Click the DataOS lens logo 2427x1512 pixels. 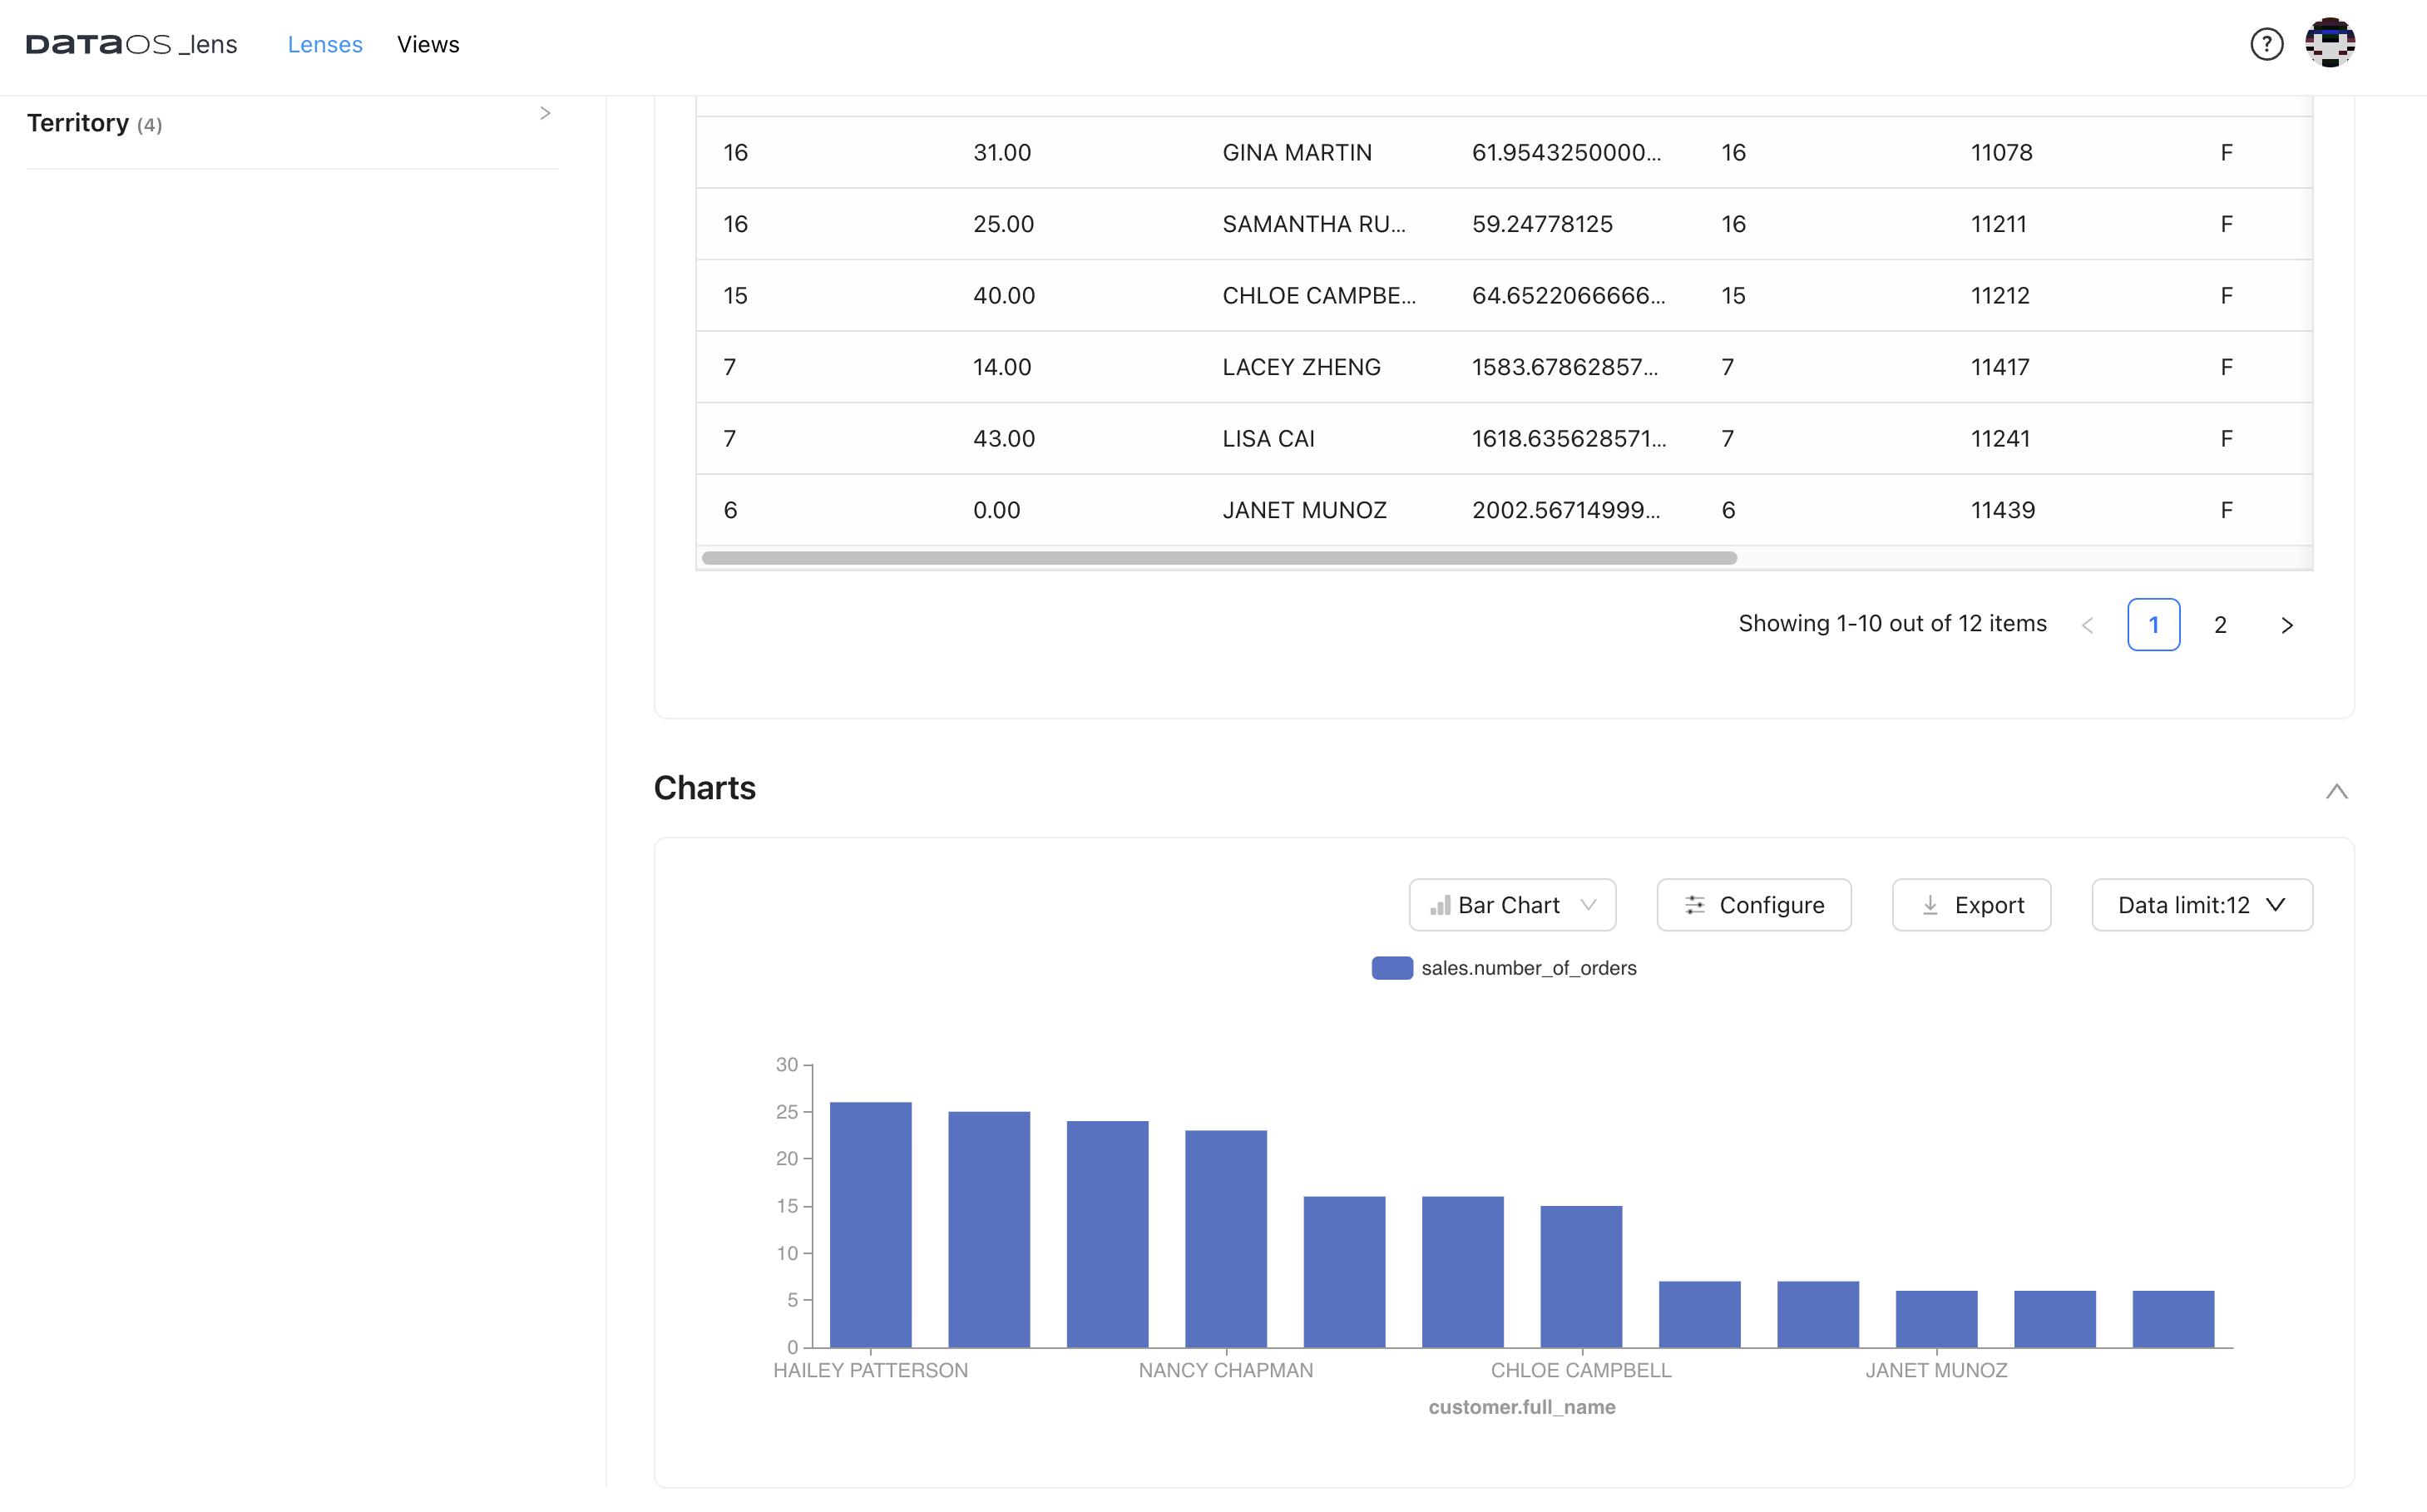point(131,44)
